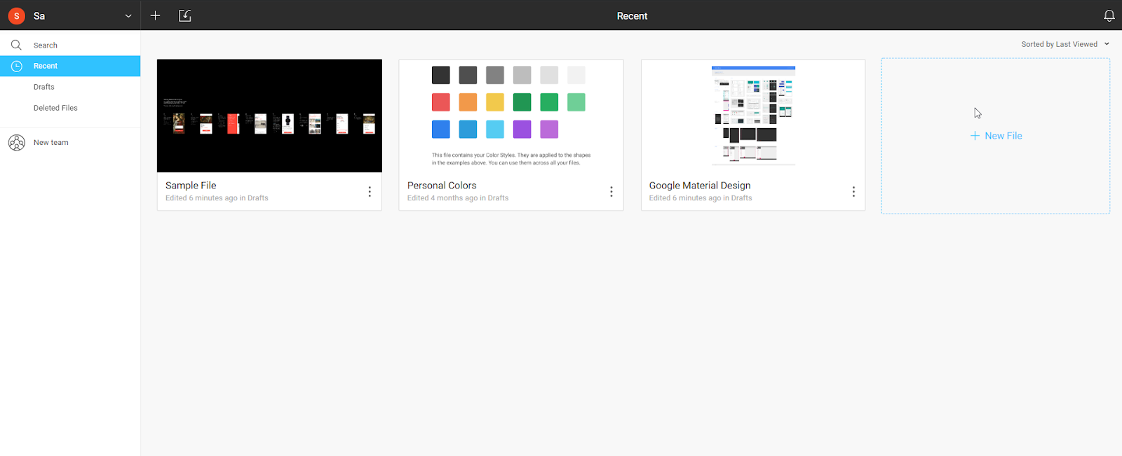
Task: Click the New team people icon
Action: [x=16, y=143]
